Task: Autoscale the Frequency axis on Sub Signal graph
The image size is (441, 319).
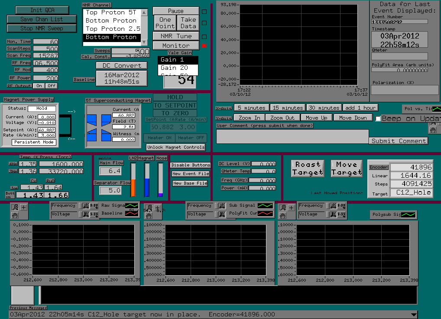Action: 222,206
